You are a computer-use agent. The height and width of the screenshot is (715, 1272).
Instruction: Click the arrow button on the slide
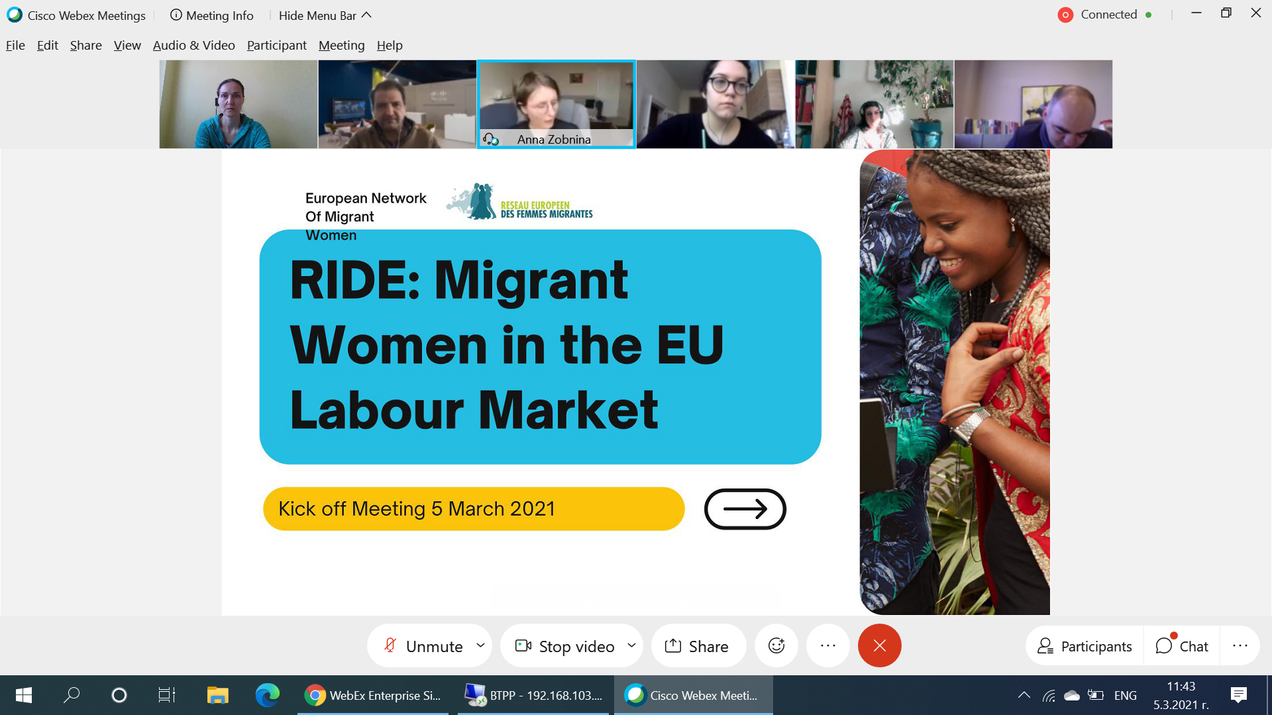[x=745, y=509]
